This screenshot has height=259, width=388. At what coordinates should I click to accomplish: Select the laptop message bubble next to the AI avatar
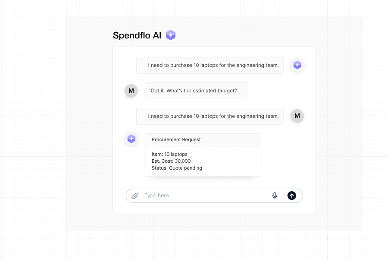pos(210,66)
